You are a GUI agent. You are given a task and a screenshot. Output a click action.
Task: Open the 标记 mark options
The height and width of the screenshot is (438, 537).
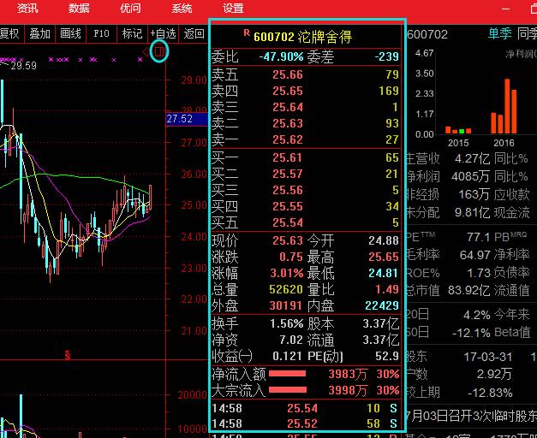[132, 34]
